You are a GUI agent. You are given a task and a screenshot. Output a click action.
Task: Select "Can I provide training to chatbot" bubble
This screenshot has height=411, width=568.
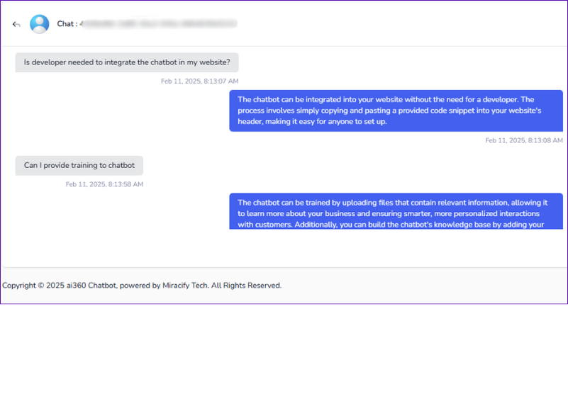tap(79, 166)
